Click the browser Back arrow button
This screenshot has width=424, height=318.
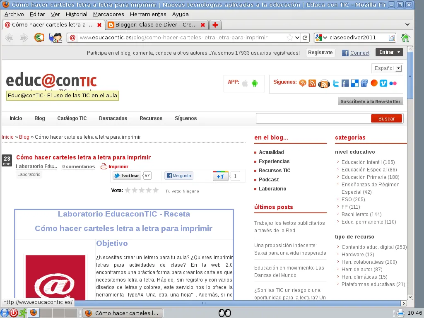click(x=10, y=38)
